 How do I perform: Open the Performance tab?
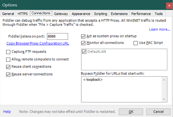(x=141, y=14)
